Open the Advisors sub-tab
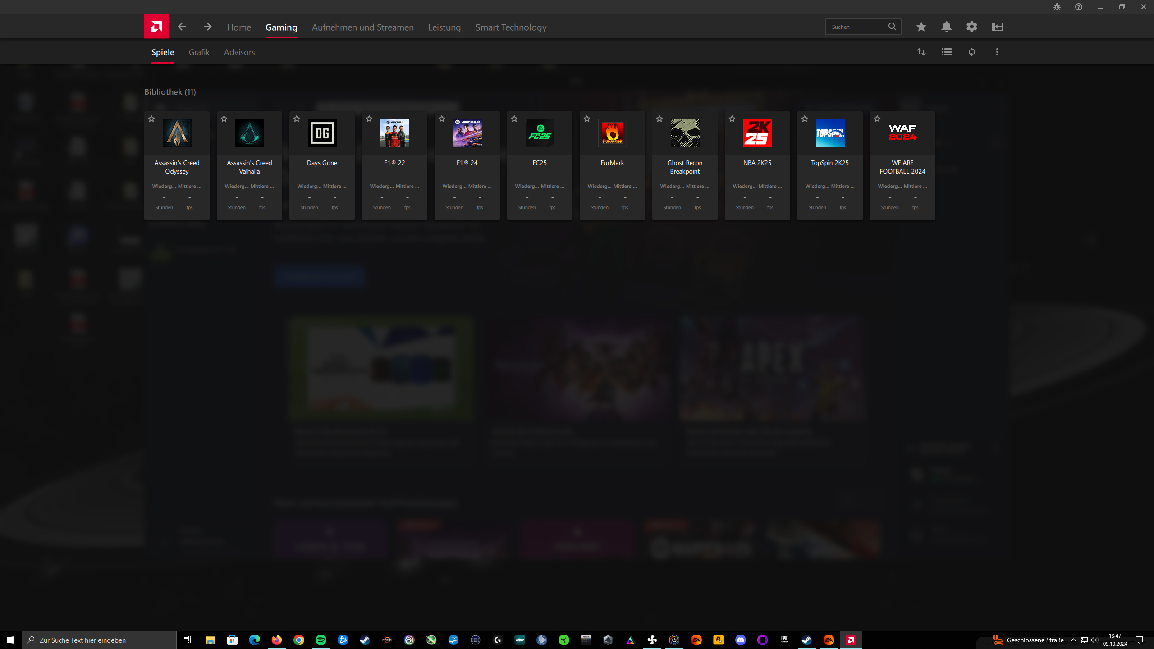 239,52
